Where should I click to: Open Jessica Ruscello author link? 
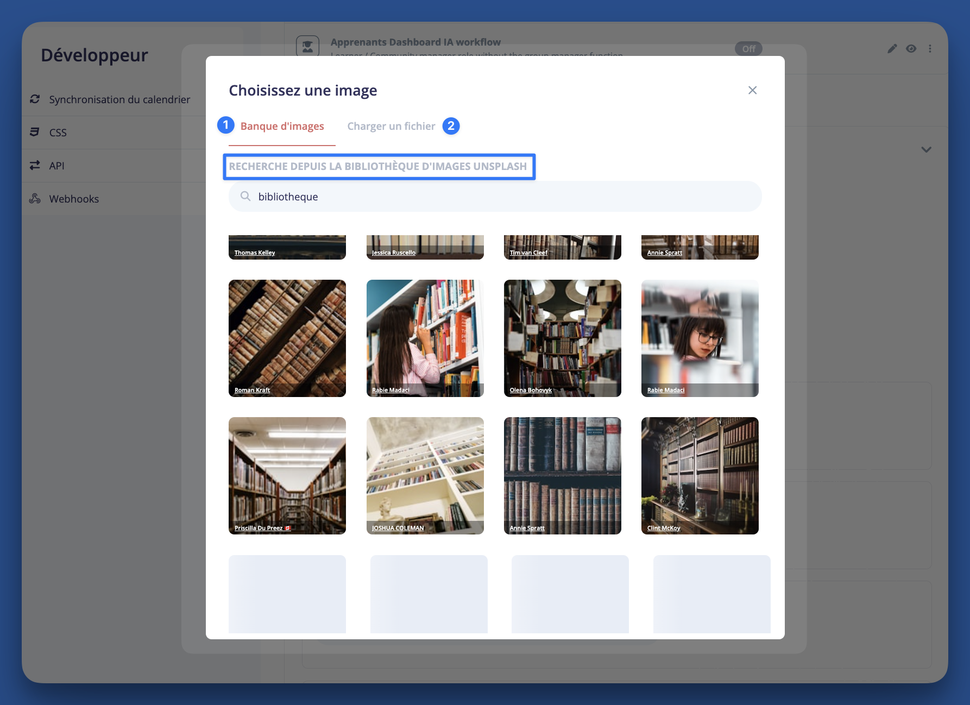(x=394, y=253)
